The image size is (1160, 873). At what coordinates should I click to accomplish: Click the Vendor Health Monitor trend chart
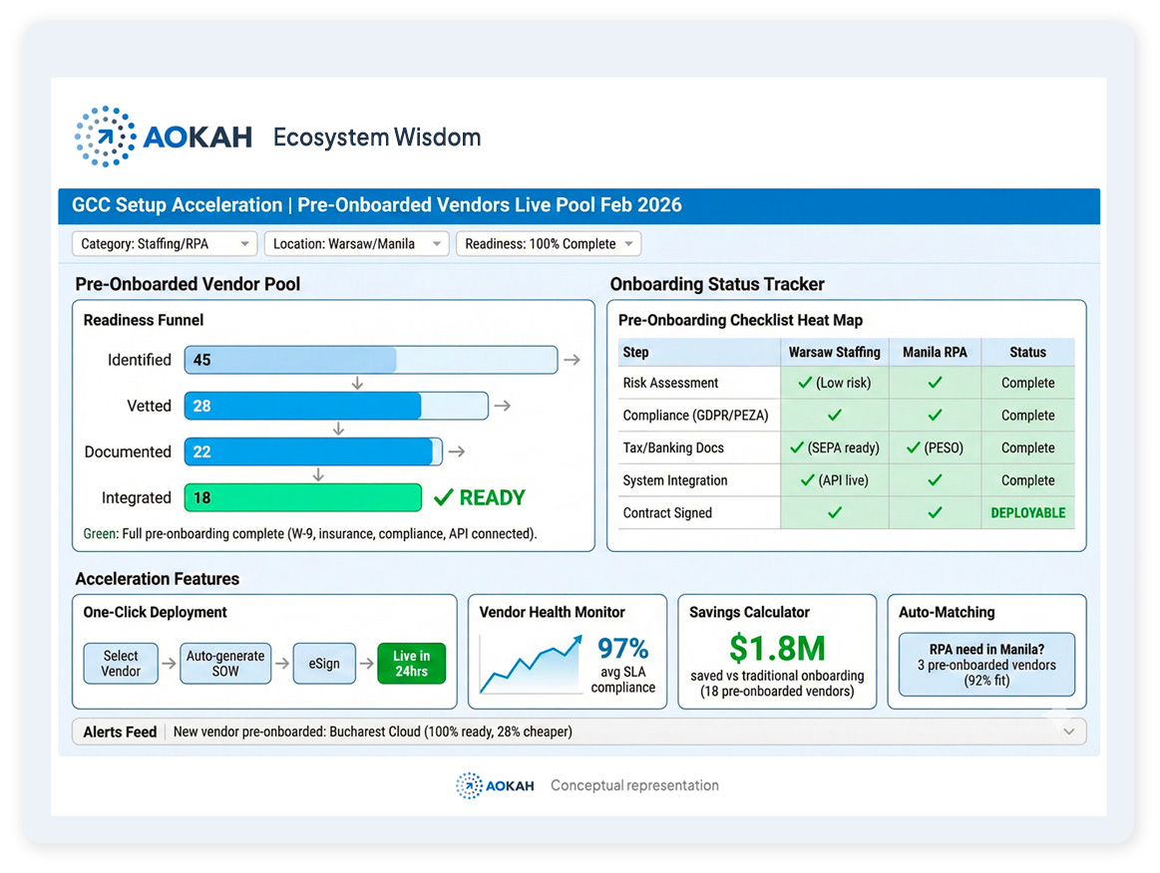pyautogui.click(x=531, y=664)
